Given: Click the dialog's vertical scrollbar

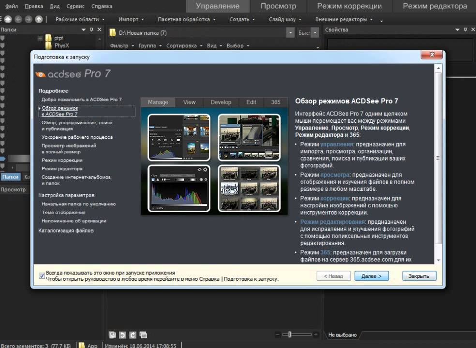Looking at the screenshot, I should coord(438,158).
